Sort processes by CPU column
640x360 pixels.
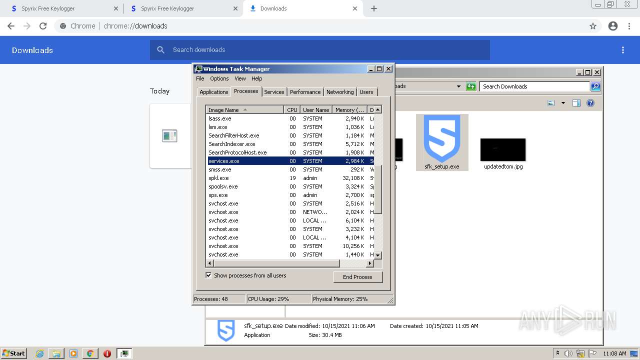(x=292, y=109)
